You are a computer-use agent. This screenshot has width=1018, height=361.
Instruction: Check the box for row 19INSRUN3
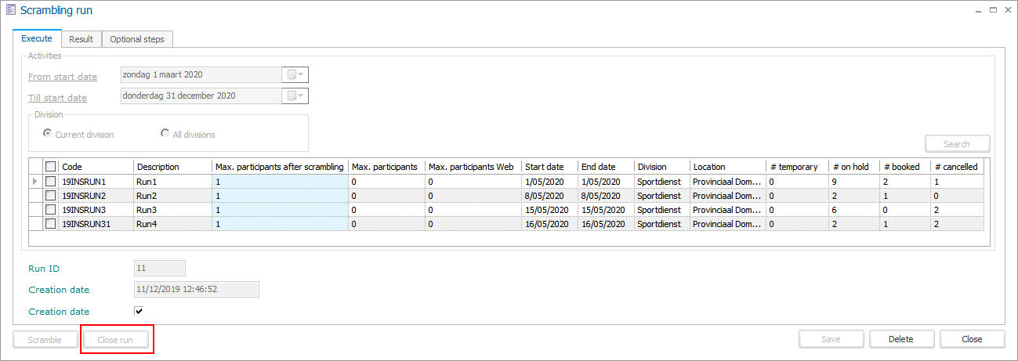point(51,210)
